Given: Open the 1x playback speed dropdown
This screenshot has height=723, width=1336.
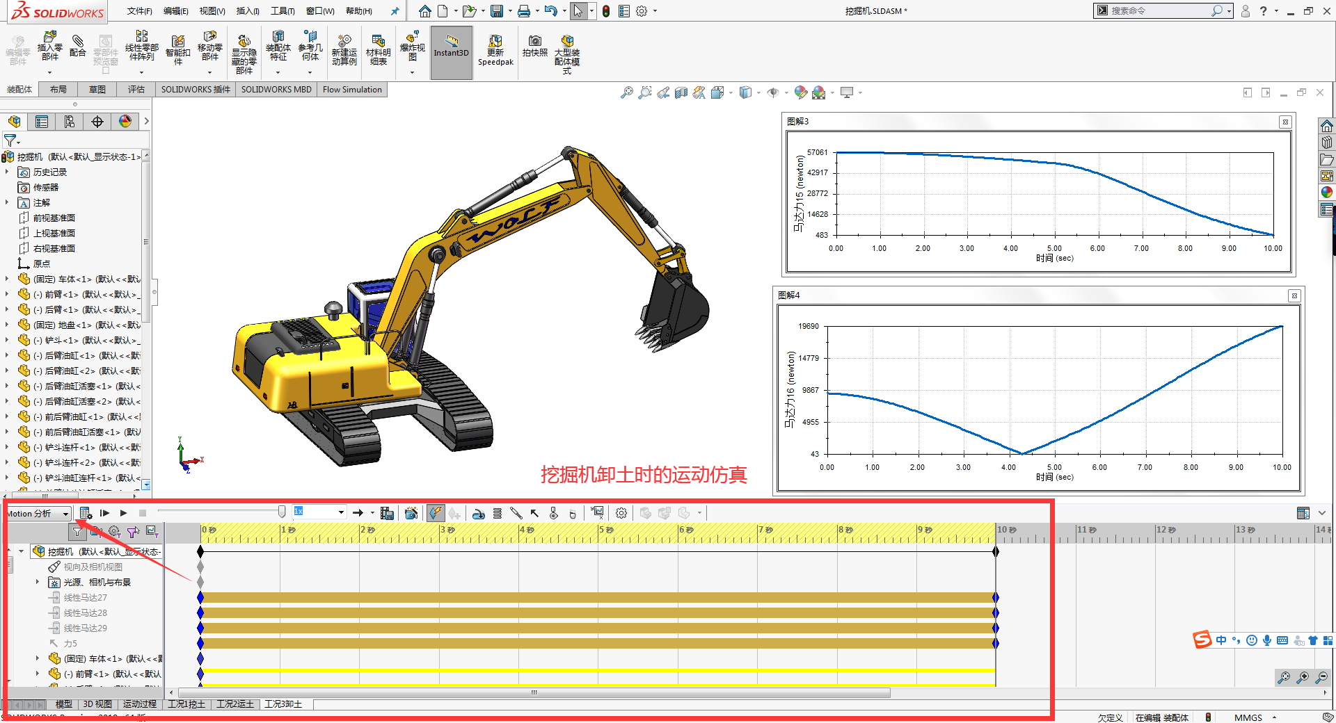Looking at the screenshot, I should [x=341, y=512].
